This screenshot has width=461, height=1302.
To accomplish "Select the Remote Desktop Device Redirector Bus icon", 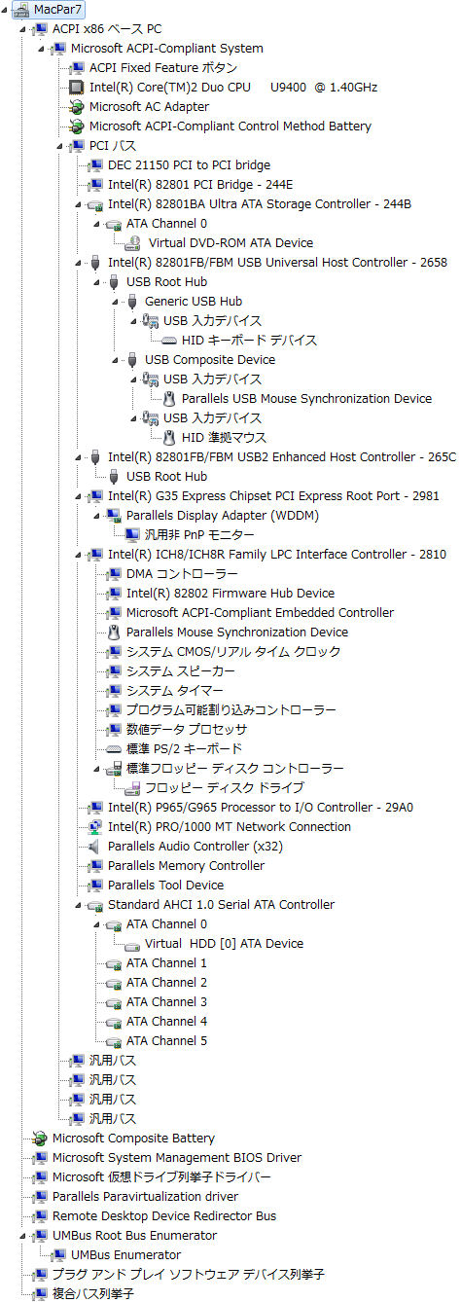I will pos(40,1216).
